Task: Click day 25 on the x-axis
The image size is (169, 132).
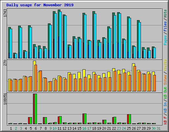Action: tap(129, 128)
